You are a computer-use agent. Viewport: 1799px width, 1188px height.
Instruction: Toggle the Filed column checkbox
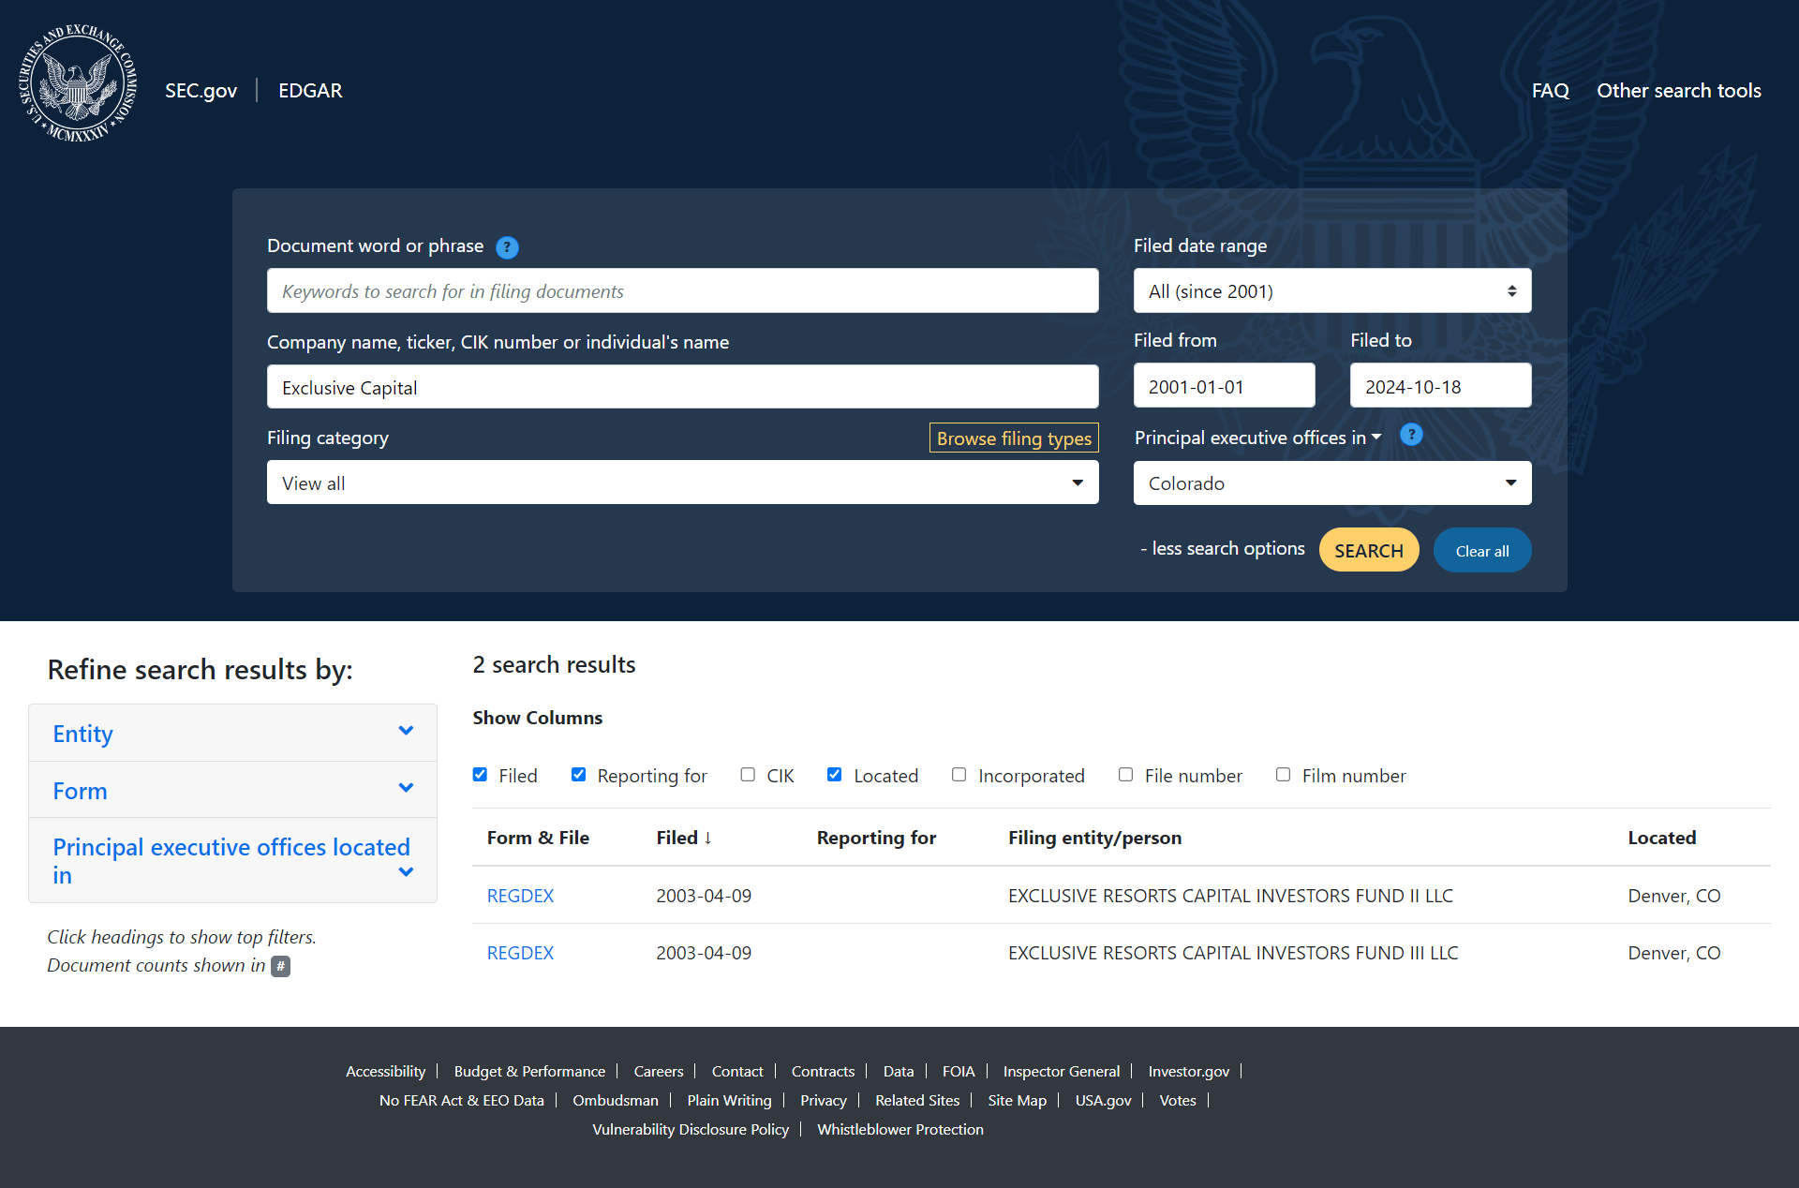coord(480,775)
